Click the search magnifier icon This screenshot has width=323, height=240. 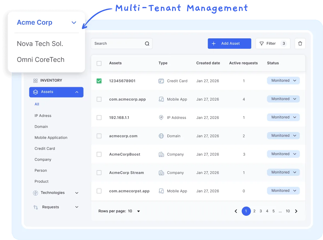[147, 44]
